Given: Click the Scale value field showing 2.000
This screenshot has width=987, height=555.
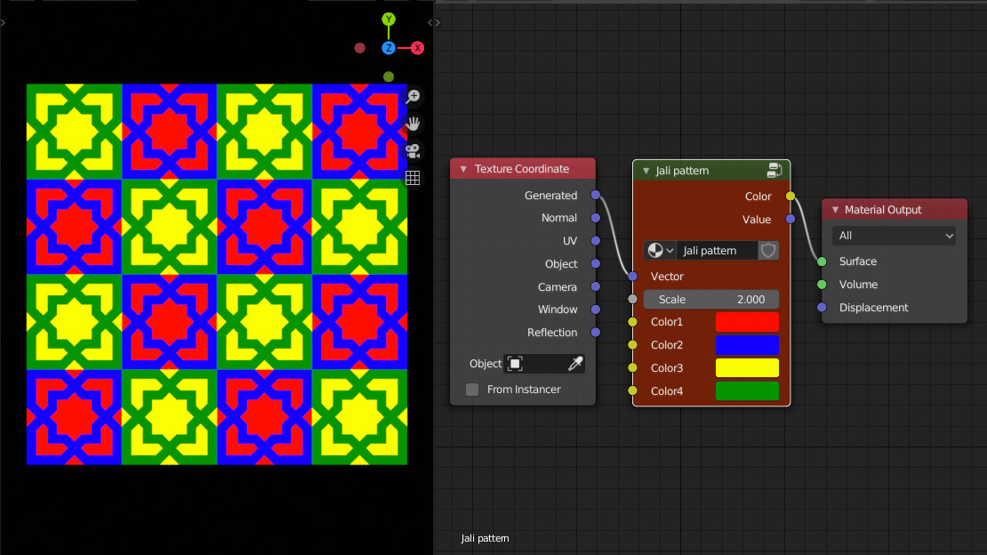Looking at the screenshot, I should point(710,300).
